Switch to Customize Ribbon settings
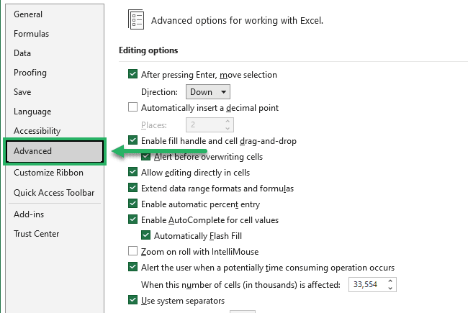Viewport: 468px width, 313px height. 48,173
